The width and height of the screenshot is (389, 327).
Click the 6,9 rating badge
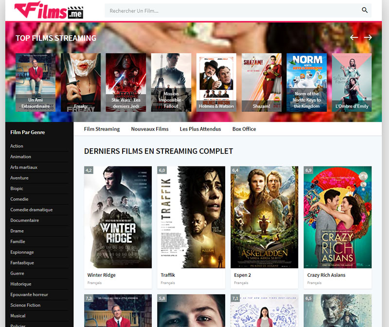click(308, 170)
